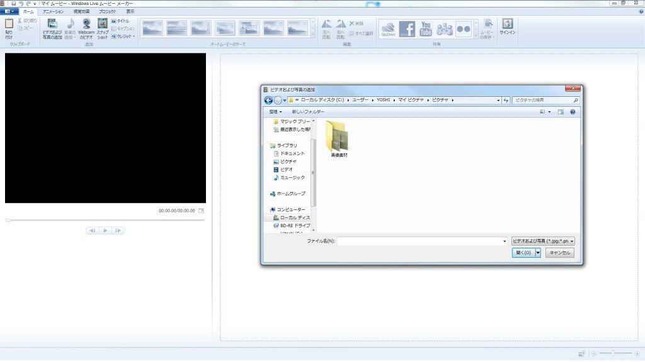The height and width of the screenshot is (362, 645).
Task: Click New folder (新しいフォルダー) button
Action: coord(308,112)
